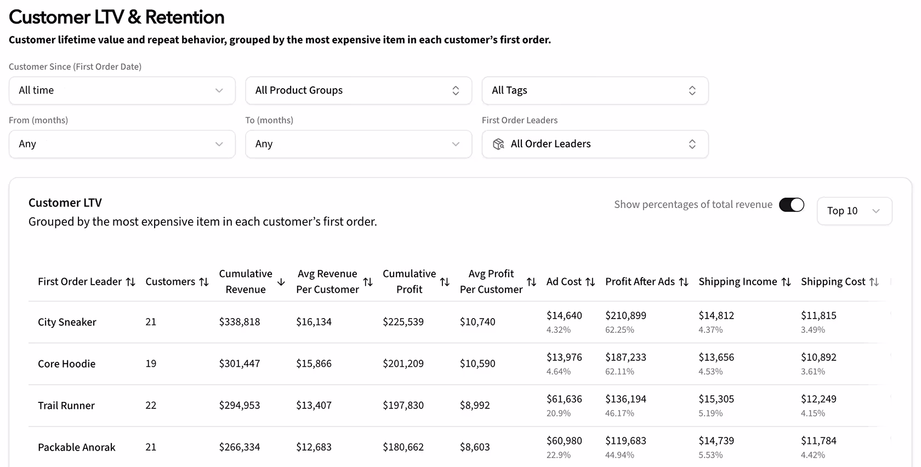Click City Sneaker ad cost $14,640
This screenshot has height=467, width=921.
(x=564, y=315)
